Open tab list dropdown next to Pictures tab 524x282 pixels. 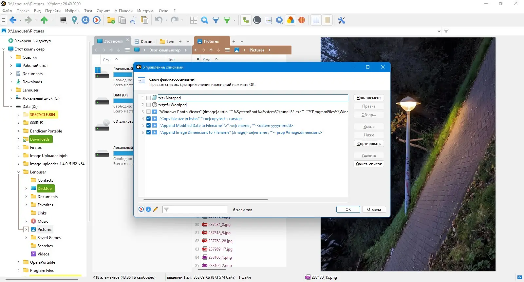point(242,42)
